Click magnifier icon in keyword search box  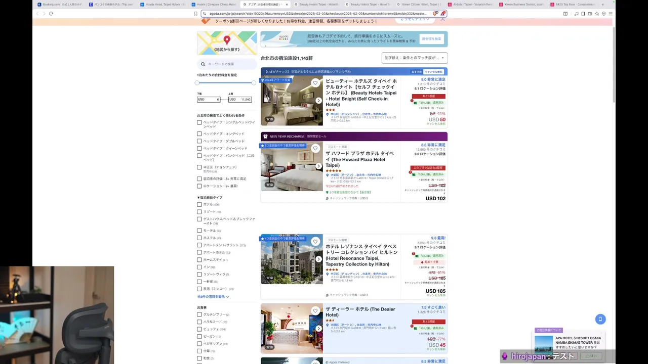coord(203,64)
